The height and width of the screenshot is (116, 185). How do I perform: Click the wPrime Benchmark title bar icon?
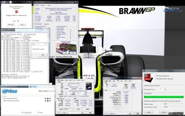pos(2,86)
